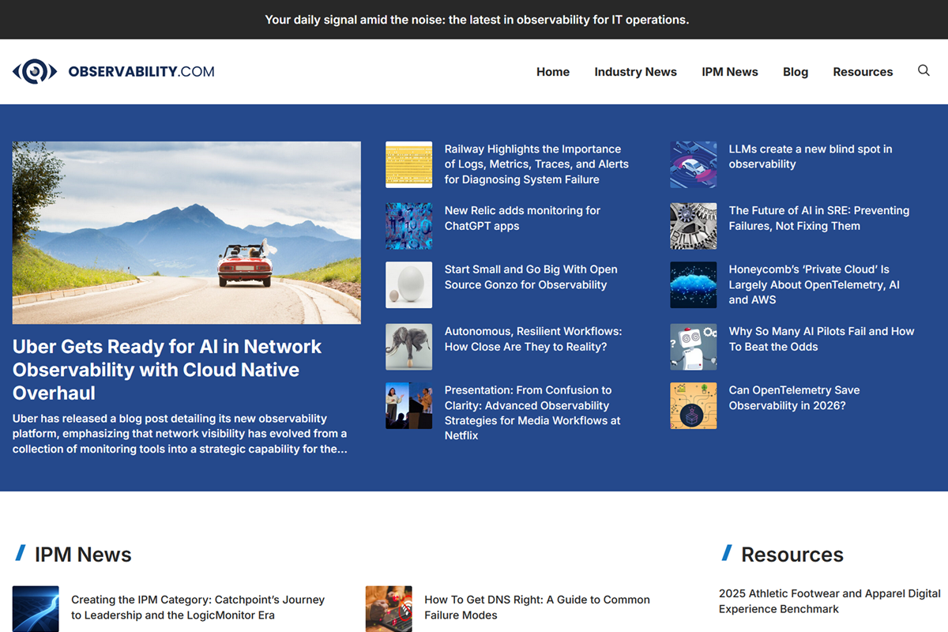
Task: Open the IPM News nav link
Action: 729,72
